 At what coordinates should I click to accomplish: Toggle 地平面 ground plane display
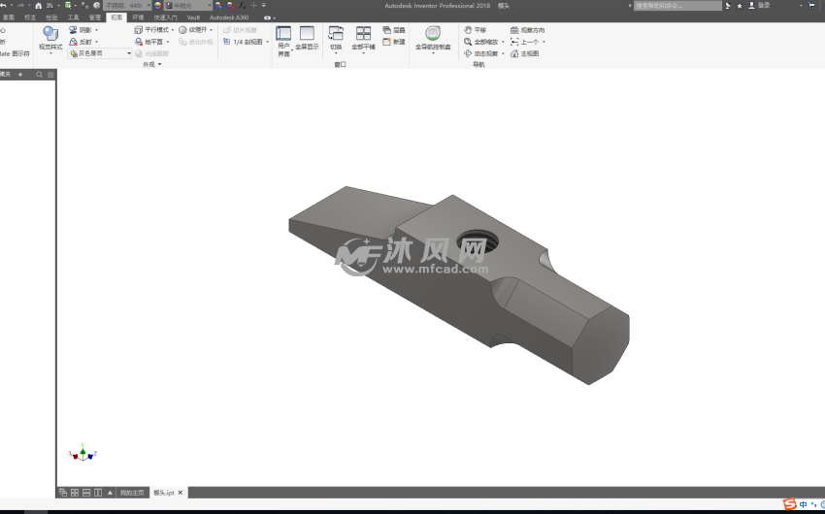[x=148, y=42]
